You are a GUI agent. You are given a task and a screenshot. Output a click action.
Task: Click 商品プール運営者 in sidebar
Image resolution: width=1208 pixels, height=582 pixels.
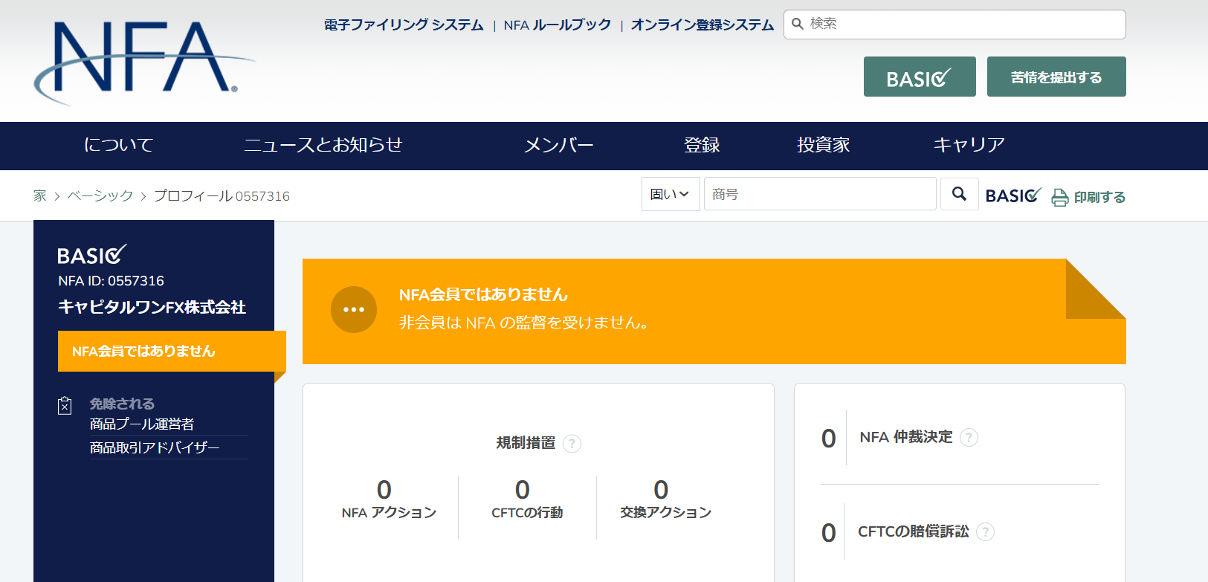(142, 424)
